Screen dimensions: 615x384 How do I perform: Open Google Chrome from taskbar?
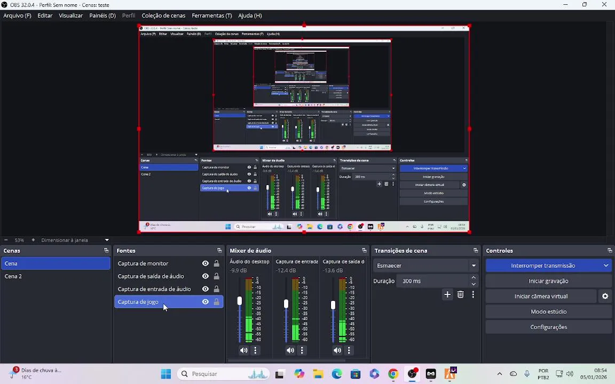(393, 374)
